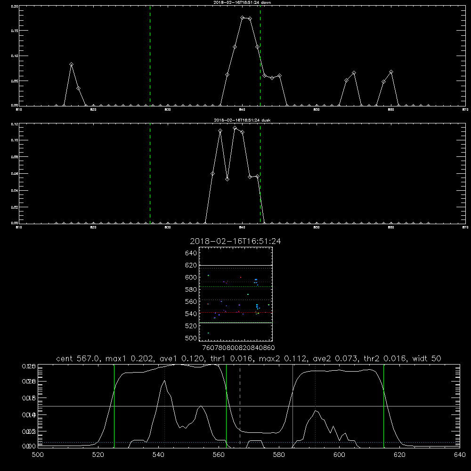Click the 520 label on bottom plot x-axis
The height and width of the screenshot is (471, 471).
pos(98,455)
